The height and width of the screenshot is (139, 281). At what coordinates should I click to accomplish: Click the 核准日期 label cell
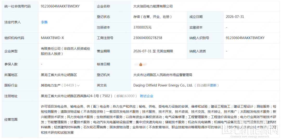pos(113,64)
